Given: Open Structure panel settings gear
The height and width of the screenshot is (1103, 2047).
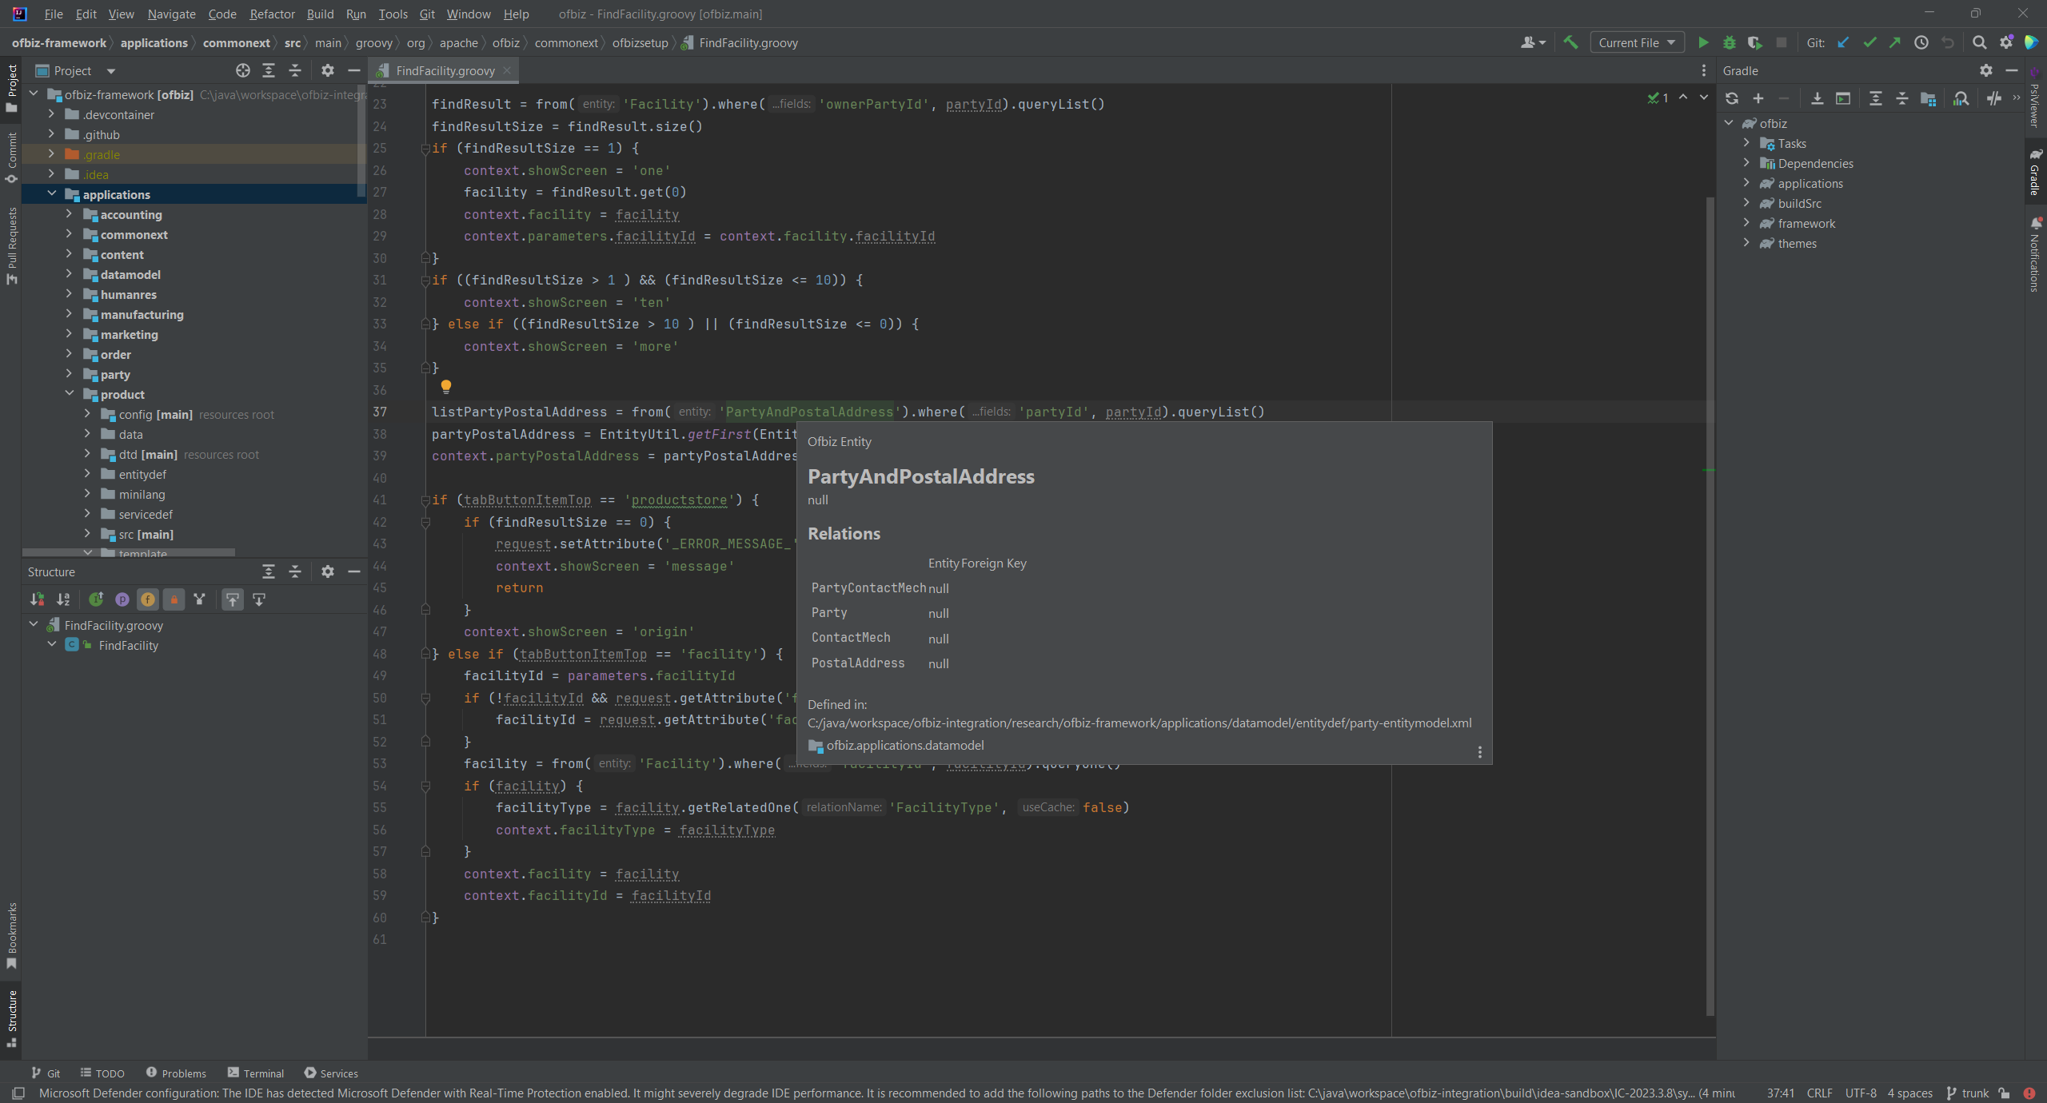Looking at the screenshot, I should [x=328, y=572].
